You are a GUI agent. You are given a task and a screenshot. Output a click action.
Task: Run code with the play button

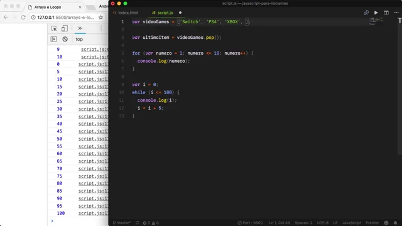coord(376,13)
